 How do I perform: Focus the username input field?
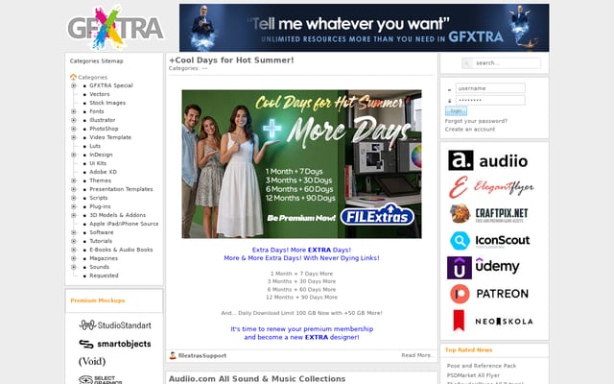[490, 88]
